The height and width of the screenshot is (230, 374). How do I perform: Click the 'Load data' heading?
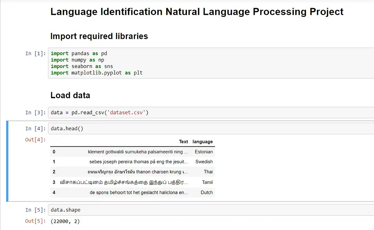coord(70,95)
